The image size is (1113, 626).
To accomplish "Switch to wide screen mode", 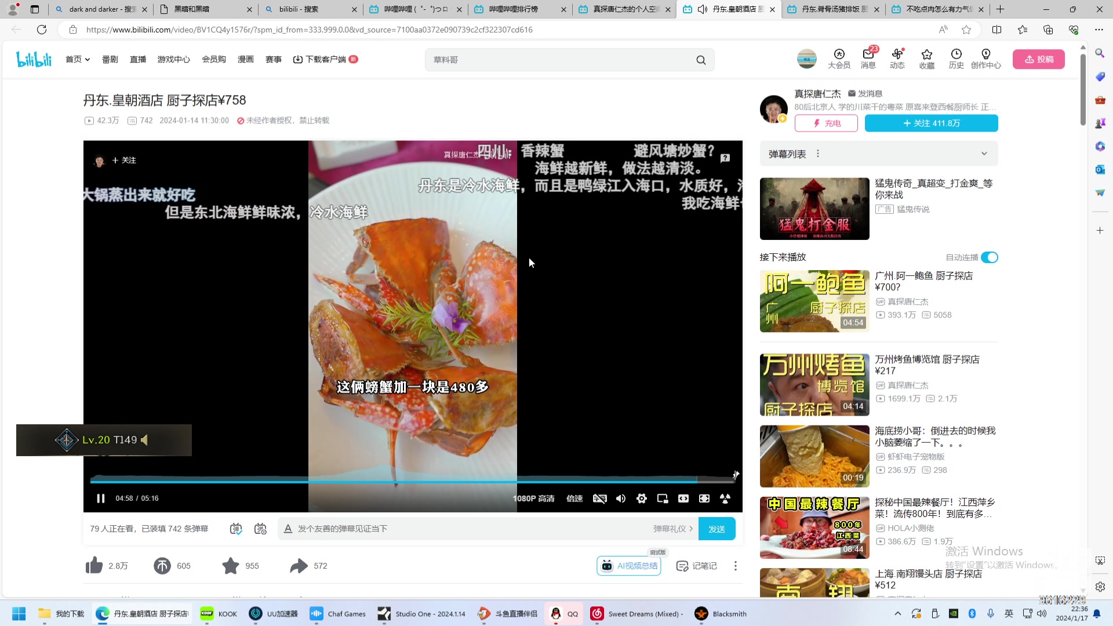I will 683,498.
